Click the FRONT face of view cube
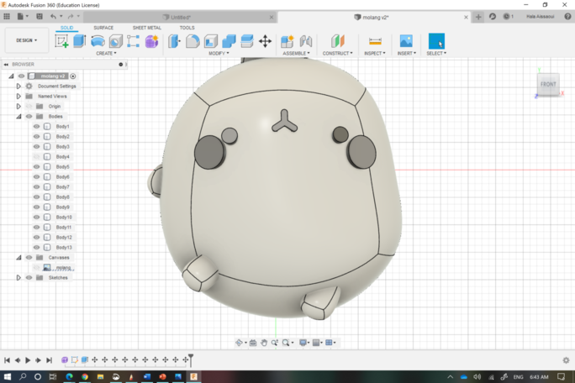This screenshot has height=383, width=575. (548, 84)
